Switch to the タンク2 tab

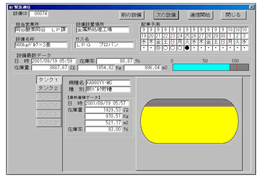click(49, 88)
